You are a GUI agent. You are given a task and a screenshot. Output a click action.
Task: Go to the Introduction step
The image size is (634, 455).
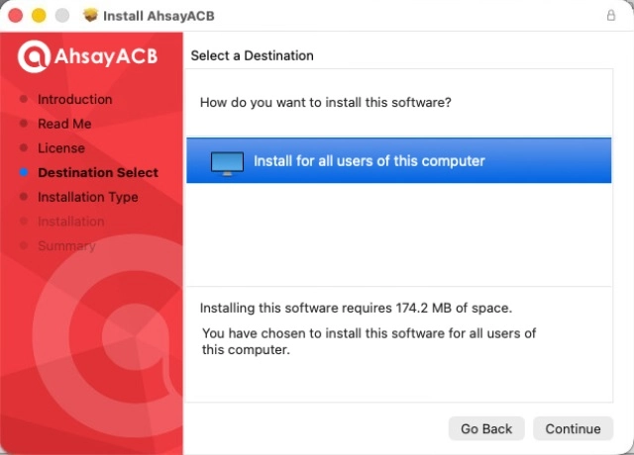pos(74,99)
